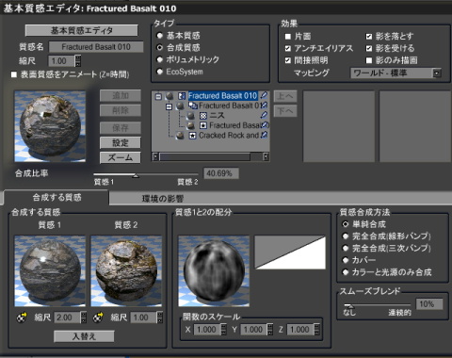The width and height of the screenshot is (452, 358).
Task: Select the EcoSystem type radio button
Action: tap(160, 72)
